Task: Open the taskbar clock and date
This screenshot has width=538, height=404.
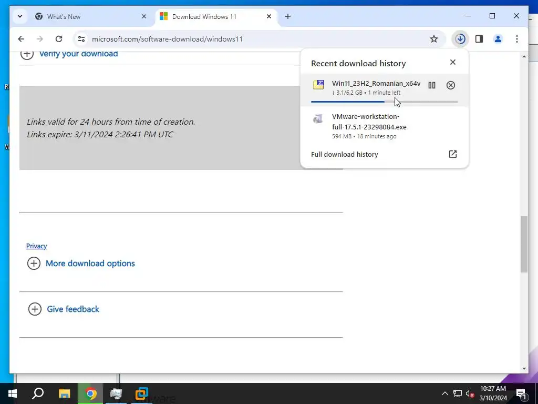Action: click(x=493, y=393)
